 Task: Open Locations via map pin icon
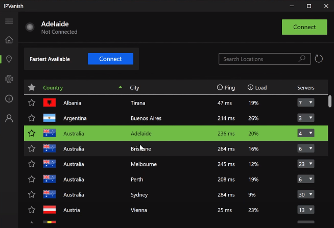click(x=9, y=59)
